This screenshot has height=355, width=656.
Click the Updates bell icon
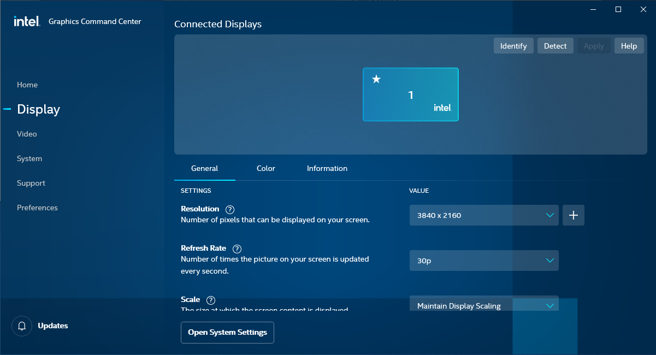tap(22, 326)
